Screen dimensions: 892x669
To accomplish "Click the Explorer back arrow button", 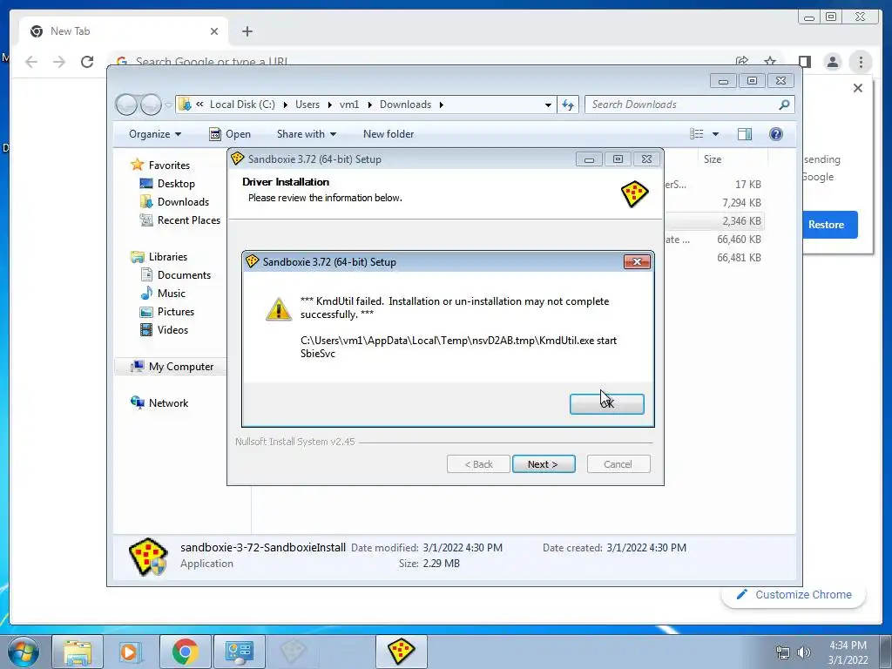I will point(126,105).
